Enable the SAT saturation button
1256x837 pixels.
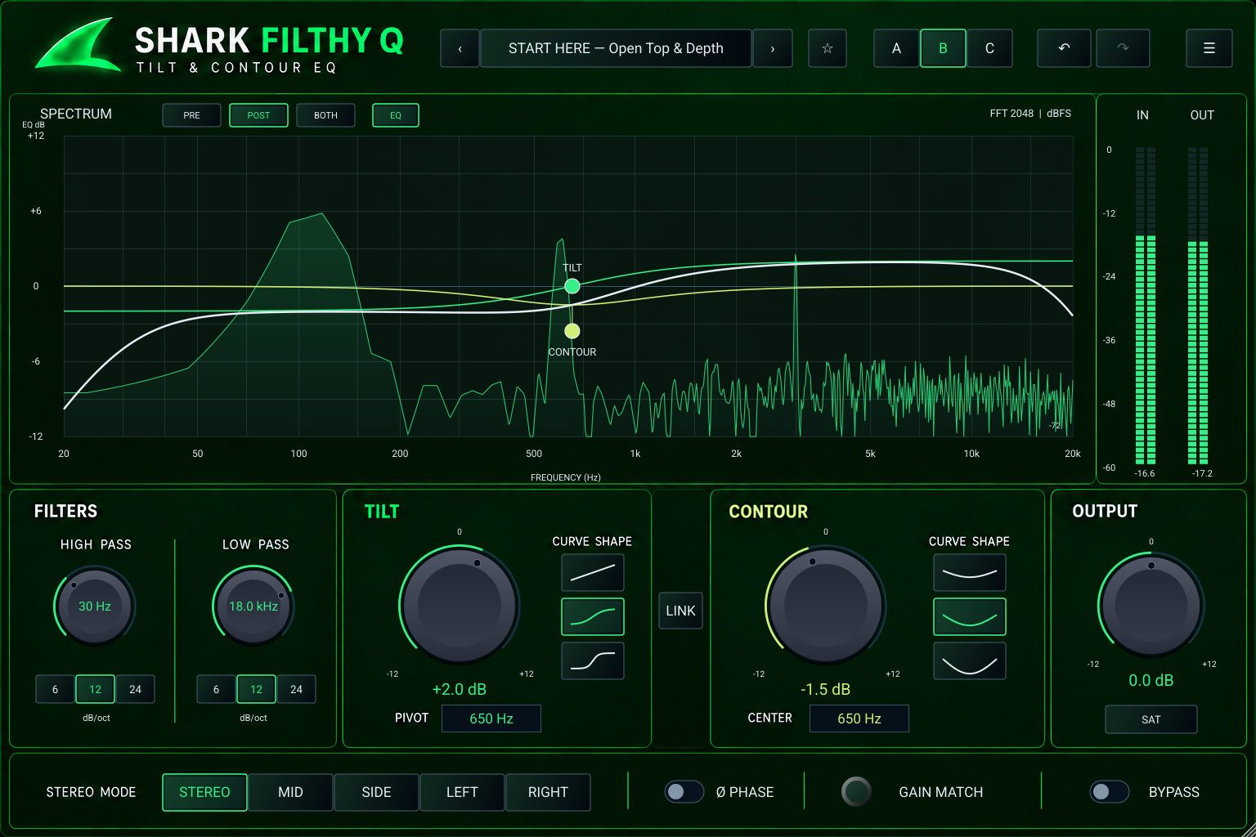(x=1151, y=719)
